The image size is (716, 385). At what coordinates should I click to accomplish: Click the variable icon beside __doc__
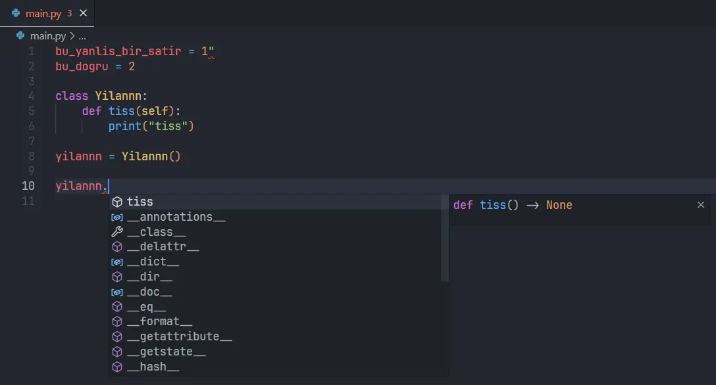[117, 292]
